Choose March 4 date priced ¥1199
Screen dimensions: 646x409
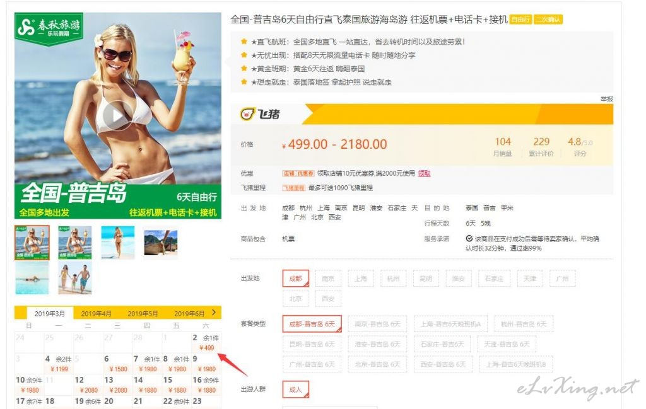point(59,364)
